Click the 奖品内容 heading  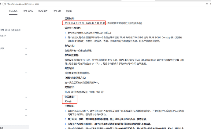[70, 87]
